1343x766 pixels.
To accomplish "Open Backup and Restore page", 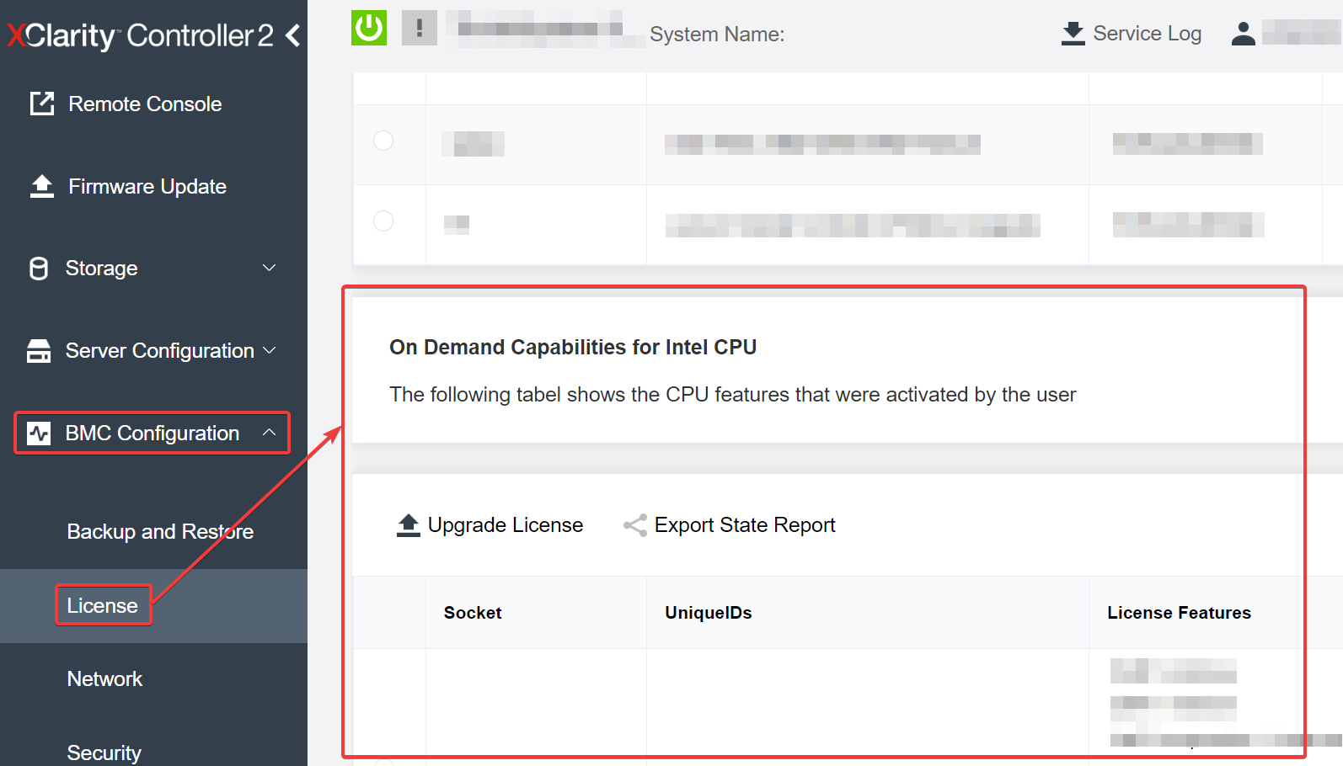I will (160, 532).
